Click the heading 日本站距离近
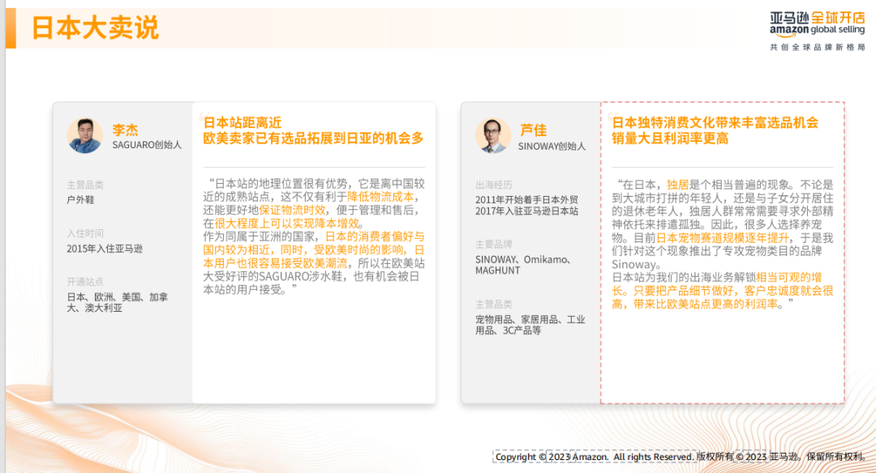The image size is (876, 473). point(243,123)
